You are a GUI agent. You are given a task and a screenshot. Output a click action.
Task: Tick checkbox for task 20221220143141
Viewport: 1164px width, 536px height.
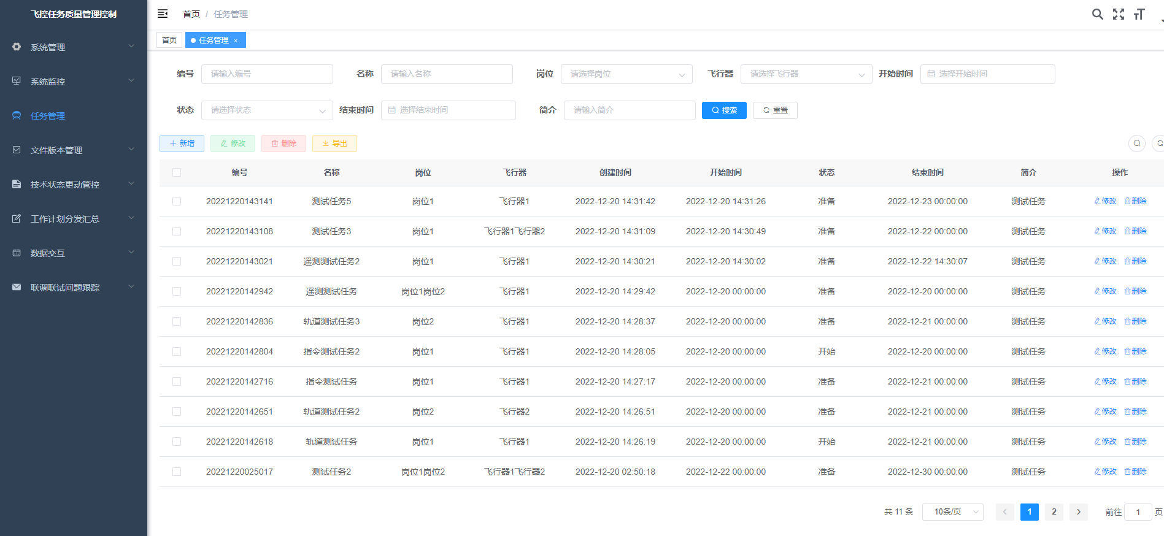coord(177,201)
